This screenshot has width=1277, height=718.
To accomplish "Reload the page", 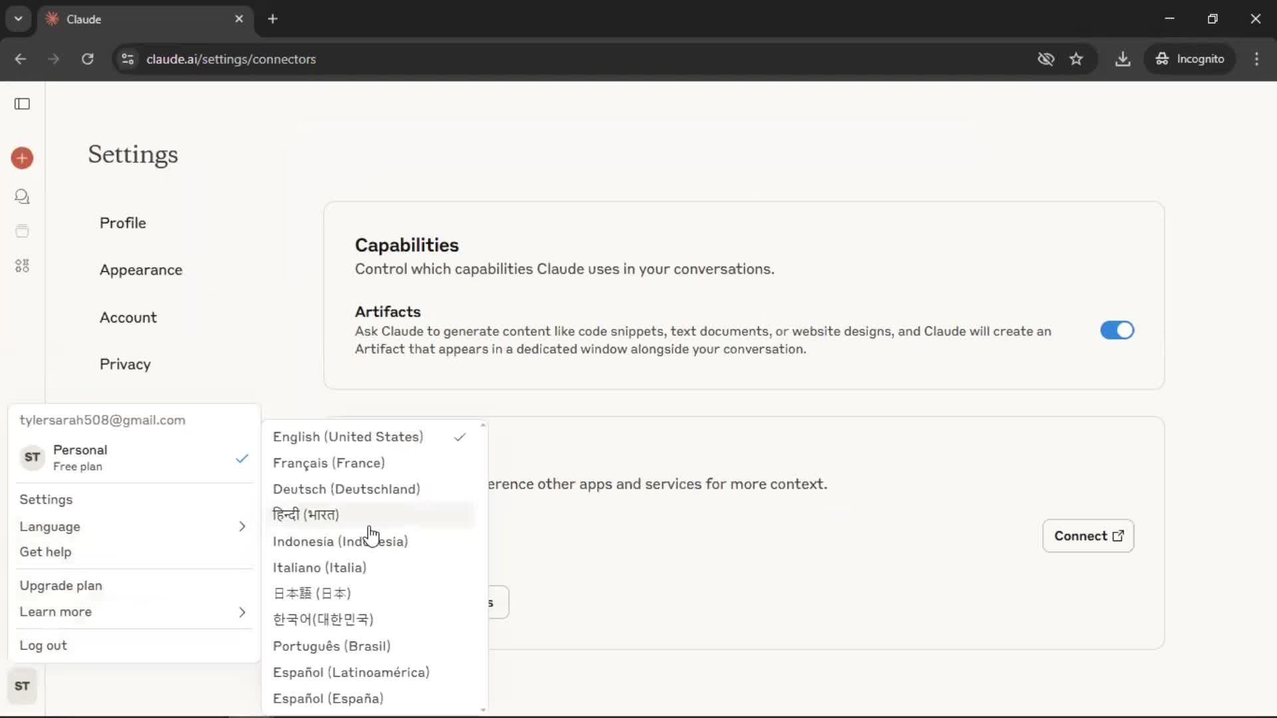I will point(87,59).
